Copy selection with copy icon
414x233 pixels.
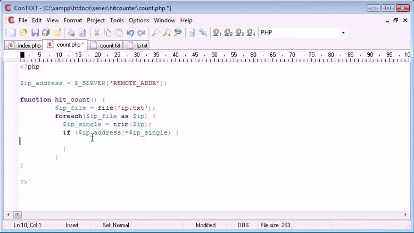[x=107, y=33]
